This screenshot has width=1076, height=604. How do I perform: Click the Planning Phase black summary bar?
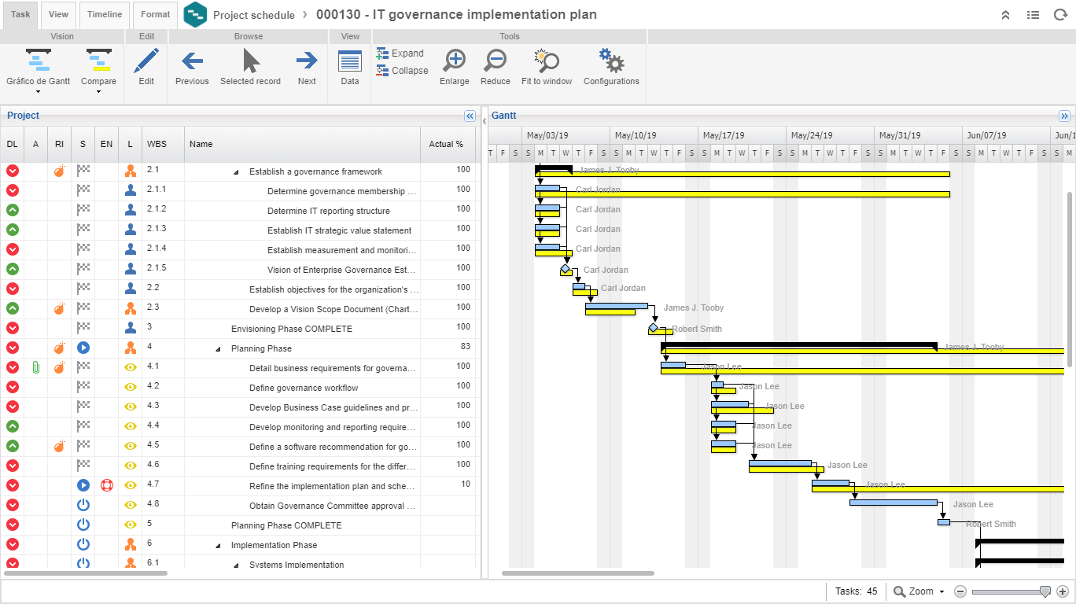coord(799,345)
